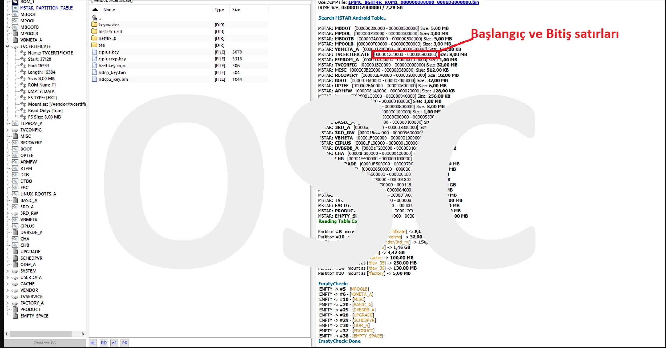The image size is (666, 348).
Task: Select the ciplus.key file icon
Action: click(x=94, y=52)
